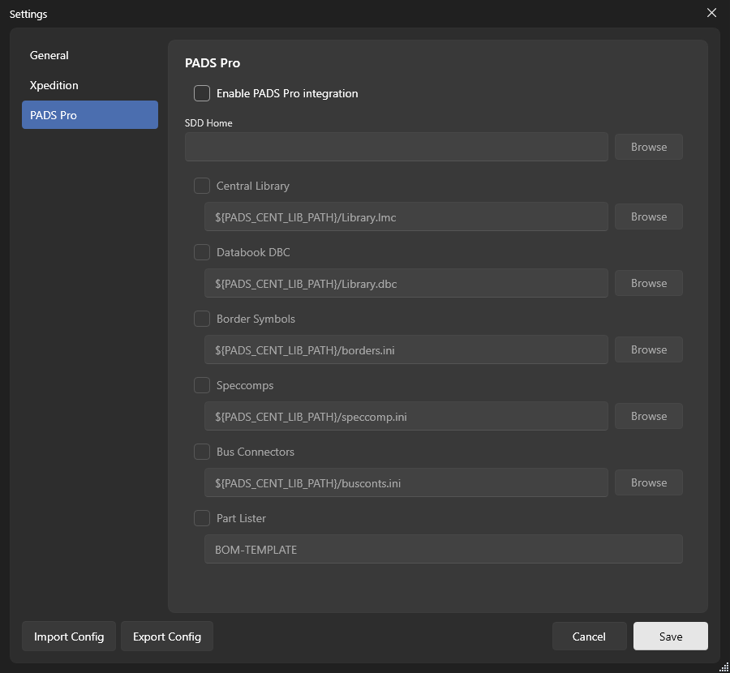Browse for Speccomps file

(x=649, y=417)
